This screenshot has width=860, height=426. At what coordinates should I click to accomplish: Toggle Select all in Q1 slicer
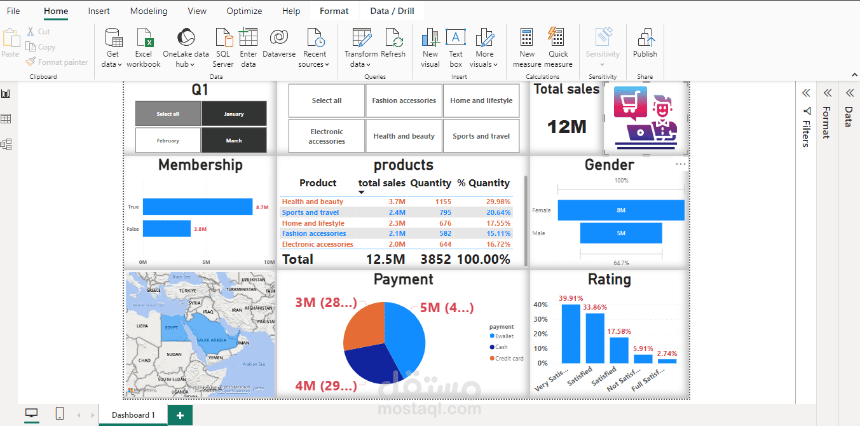coord(168,114)
